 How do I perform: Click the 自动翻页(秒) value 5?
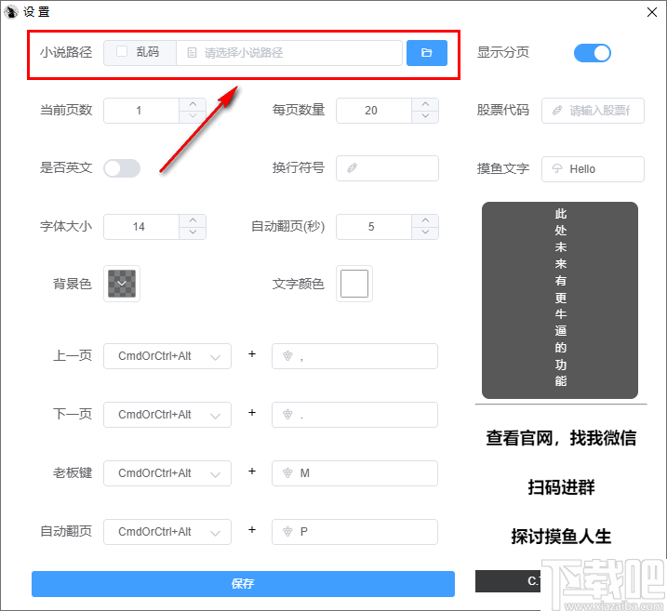(x=371, y=227)
